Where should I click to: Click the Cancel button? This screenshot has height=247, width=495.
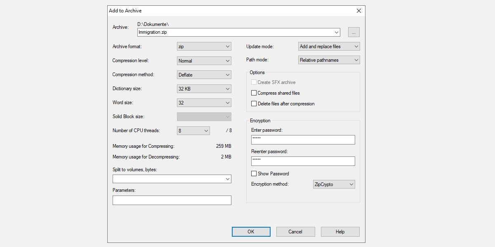[295, 231]
